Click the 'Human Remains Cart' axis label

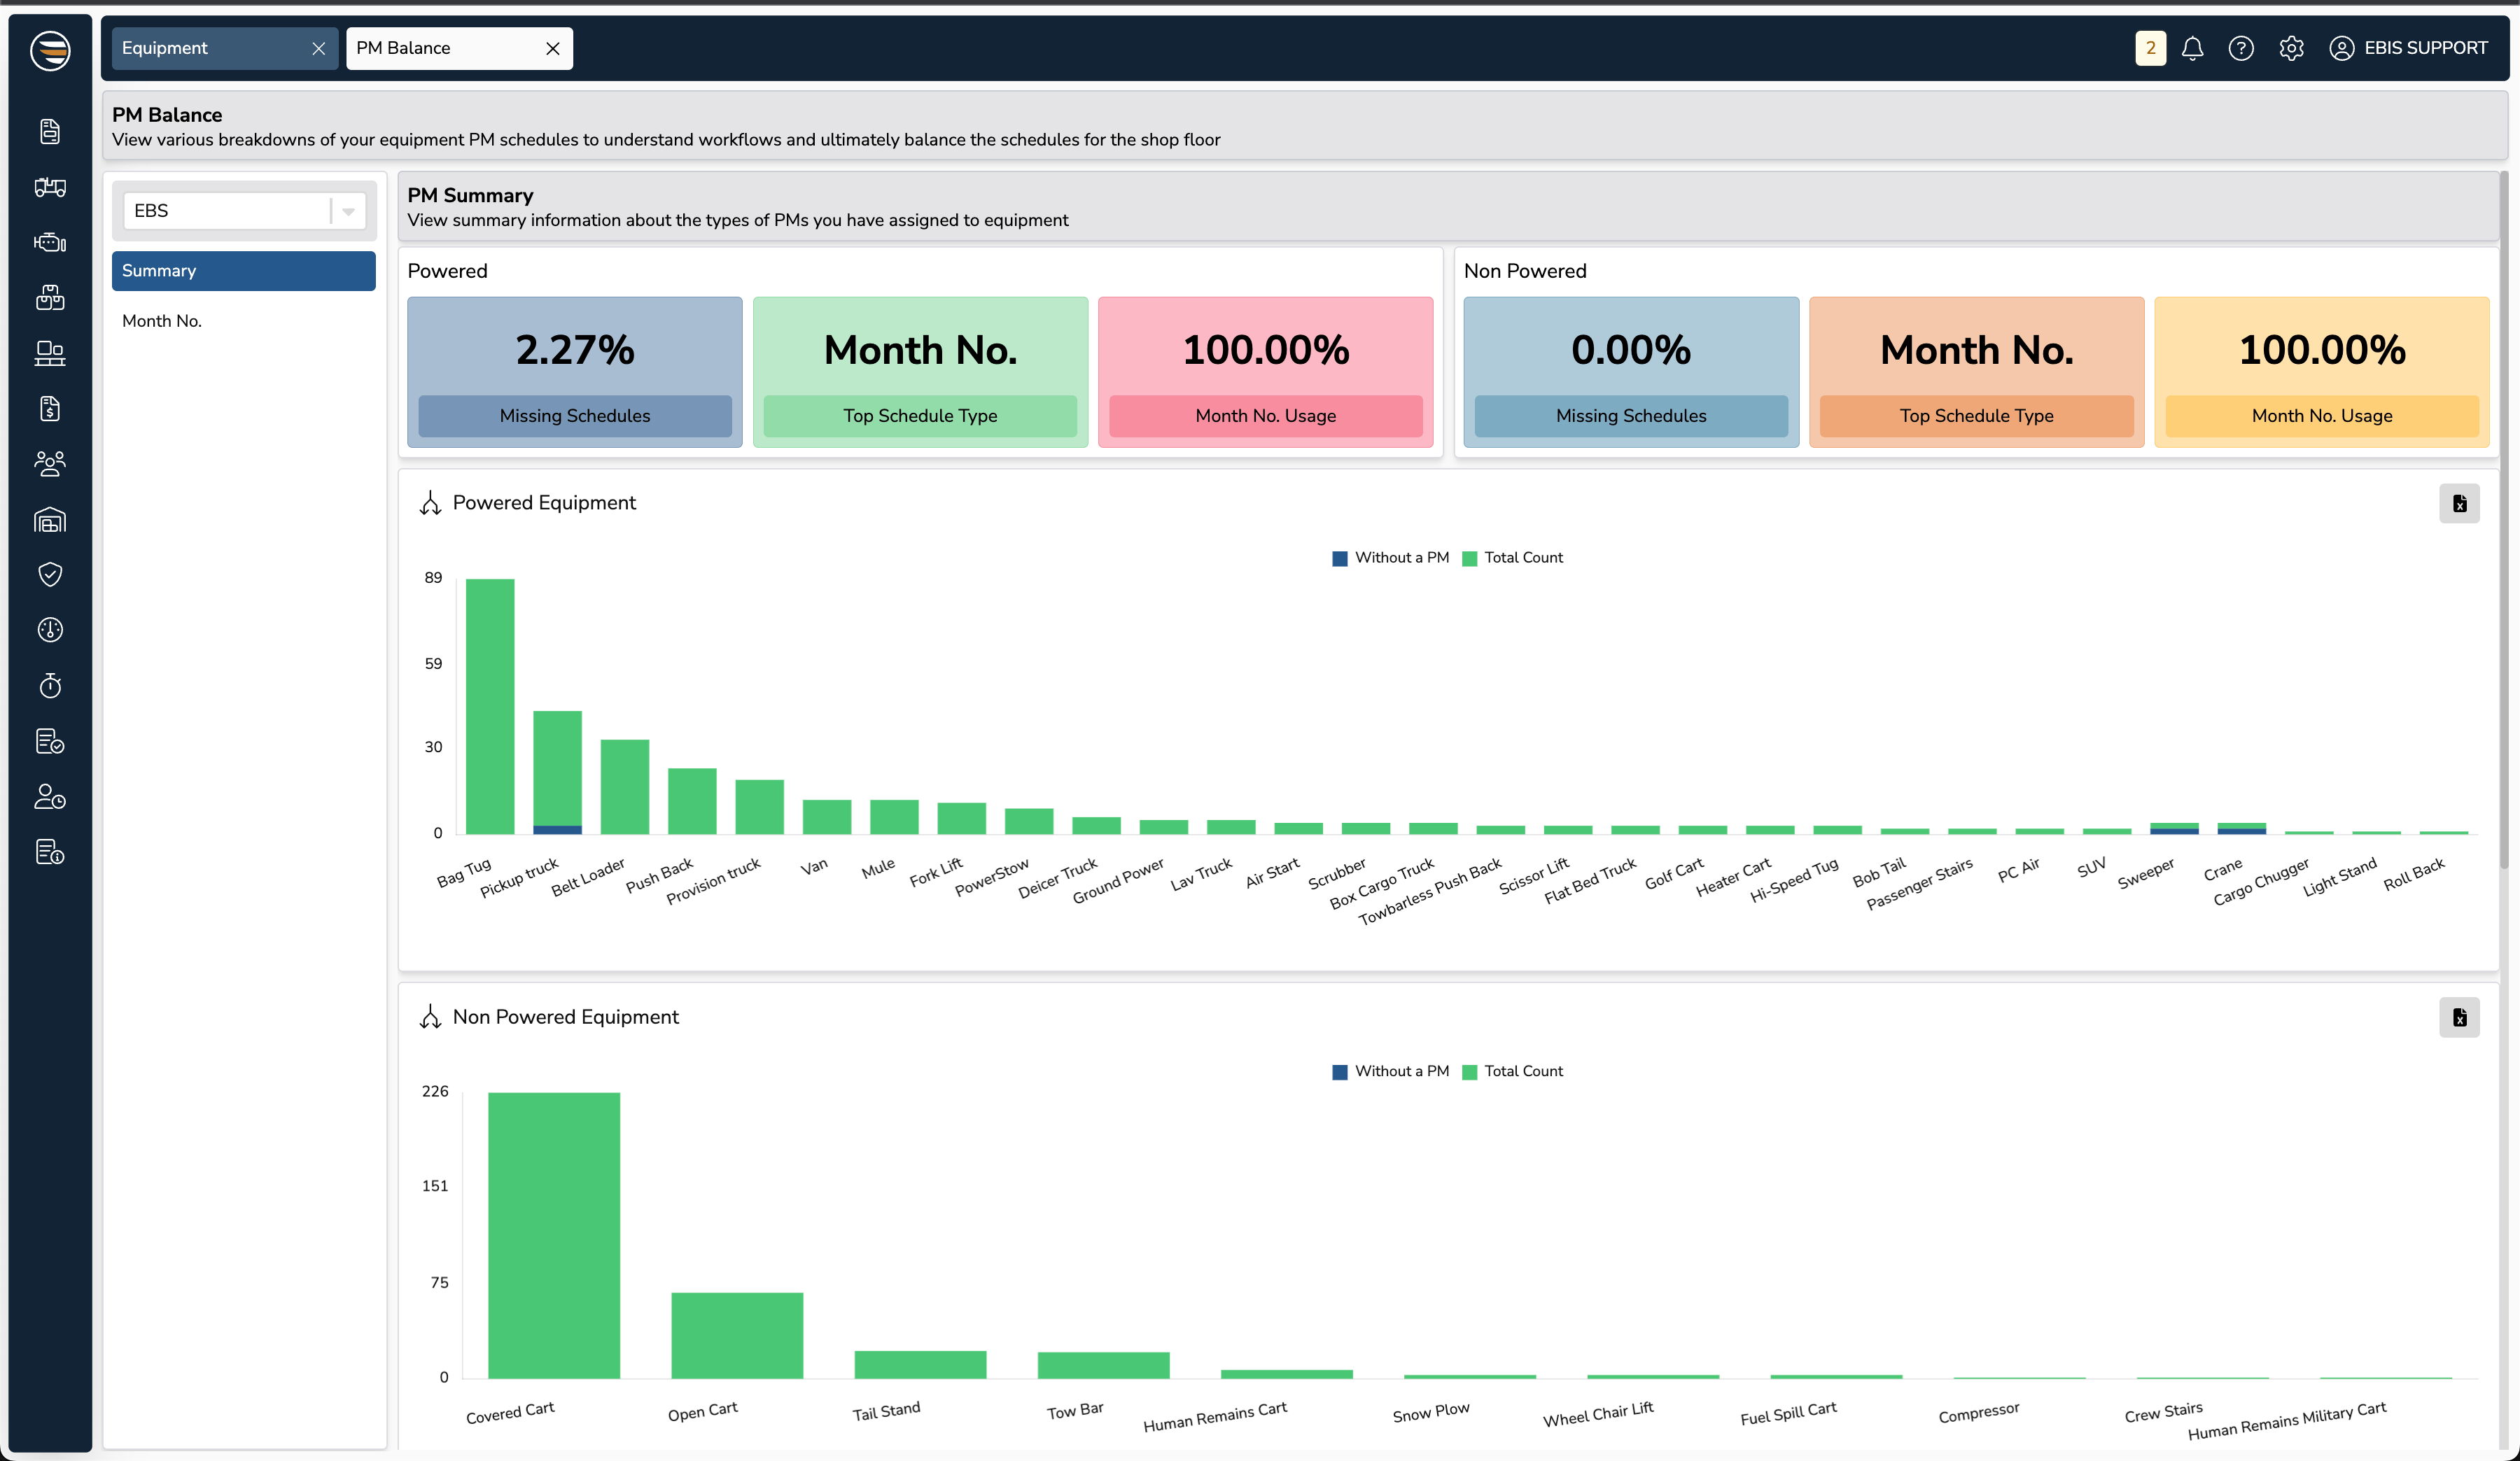pos(1215,1416)
